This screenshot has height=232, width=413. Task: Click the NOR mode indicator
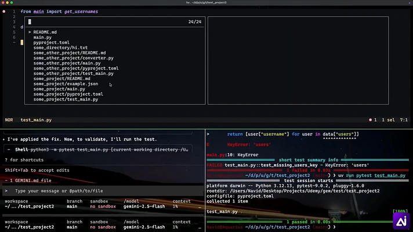point(9,120)
